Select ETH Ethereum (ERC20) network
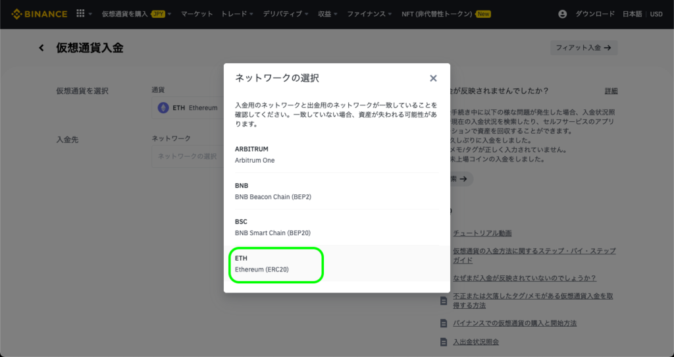 pos(337,263)
